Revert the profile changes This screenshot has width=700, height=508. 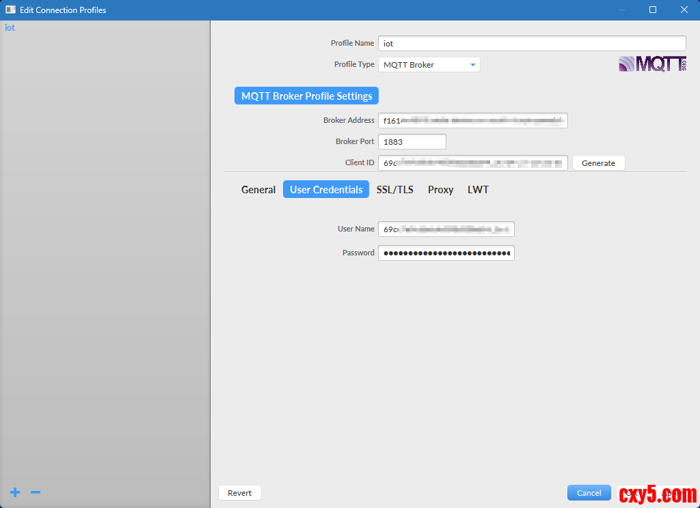(240, 493)
